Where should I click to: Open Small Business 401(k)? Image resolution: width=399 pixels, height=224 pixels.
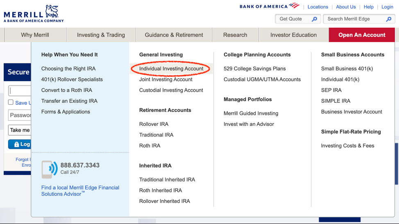tap(347, 69)
